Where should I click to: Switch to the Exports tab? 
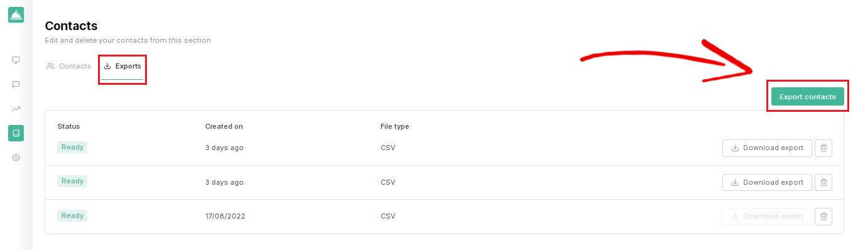point(122,66)
